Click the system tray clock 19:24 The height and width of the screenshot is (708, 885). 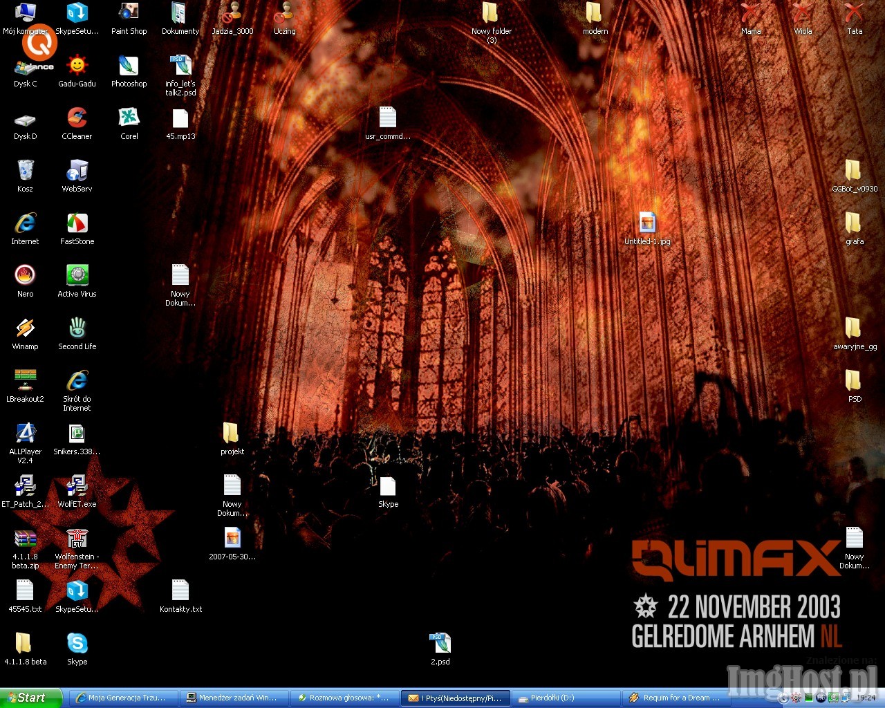tap(866, 698)
